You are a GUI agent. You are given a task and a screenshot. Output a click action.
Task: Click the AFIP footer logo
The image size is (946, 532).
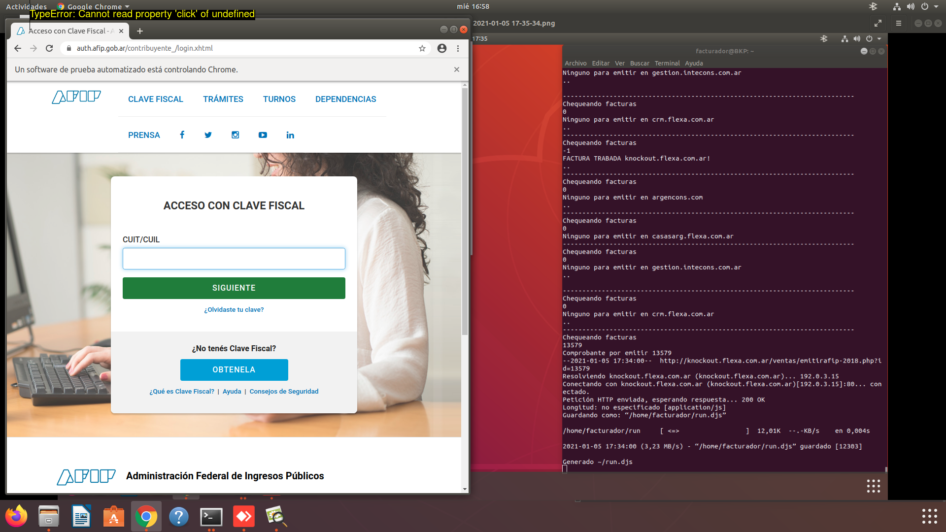coord(86,476)
